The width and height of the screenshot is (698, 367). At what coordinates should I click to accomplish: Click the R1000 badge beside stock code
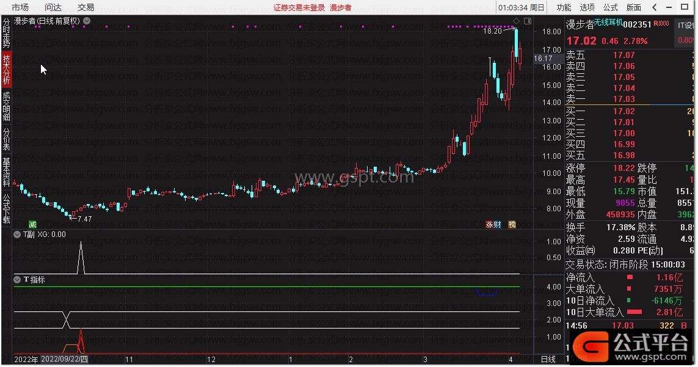click(661, 24)
